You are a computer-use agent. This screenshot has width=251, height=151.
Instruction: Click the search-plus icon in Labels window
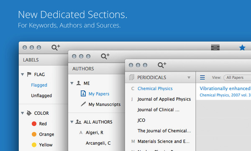pos(56,47)
